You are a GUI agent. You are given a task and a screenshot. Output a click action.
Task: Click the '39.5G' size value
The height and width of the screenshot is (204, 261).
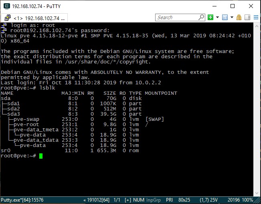click(x=108, y=114)
